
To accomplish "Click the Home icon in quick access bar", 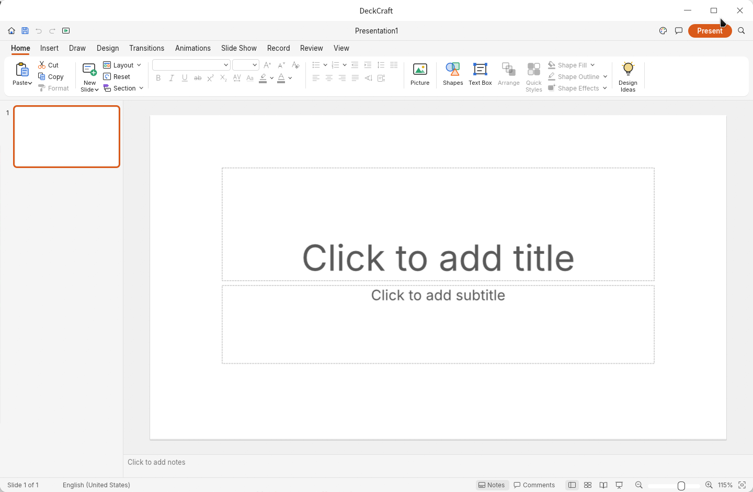I will 12,31.
